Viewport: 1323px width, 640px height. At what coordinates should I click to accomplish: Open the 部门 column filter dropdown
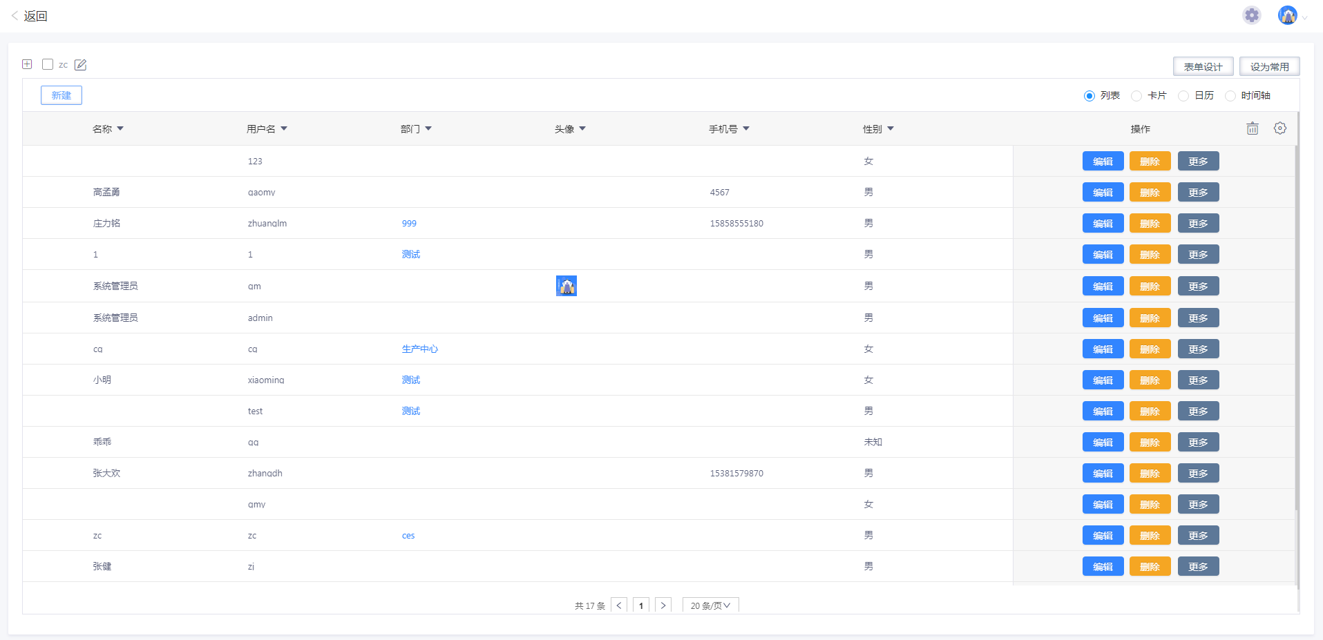pyautogui.click(x=428, y=128)
